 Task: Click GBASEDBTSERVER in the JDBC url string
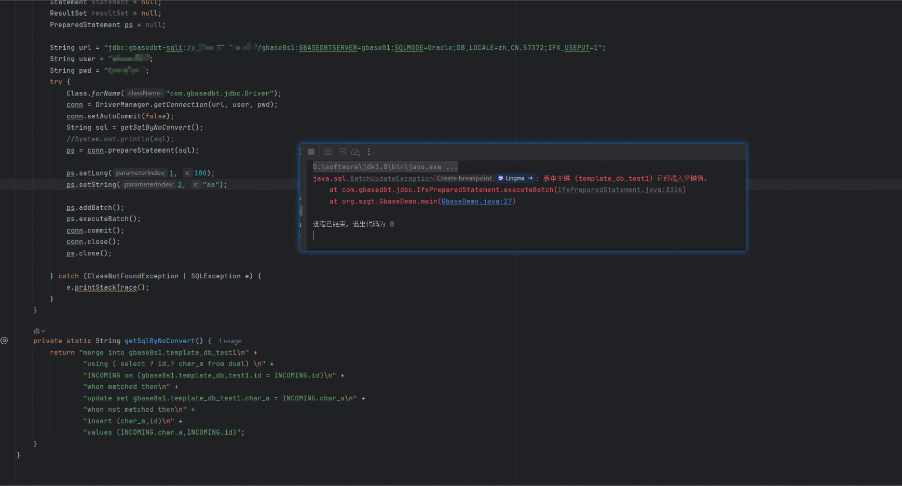point(328,48)
